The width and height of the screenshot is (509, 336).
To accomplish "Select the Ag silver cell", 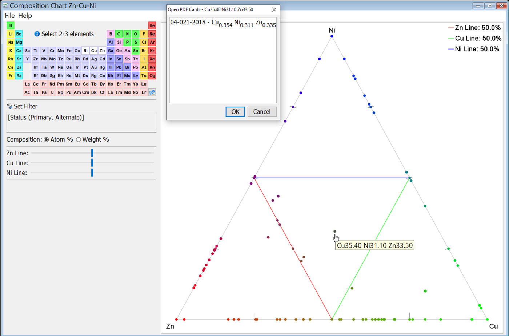I will pos(94,59).
